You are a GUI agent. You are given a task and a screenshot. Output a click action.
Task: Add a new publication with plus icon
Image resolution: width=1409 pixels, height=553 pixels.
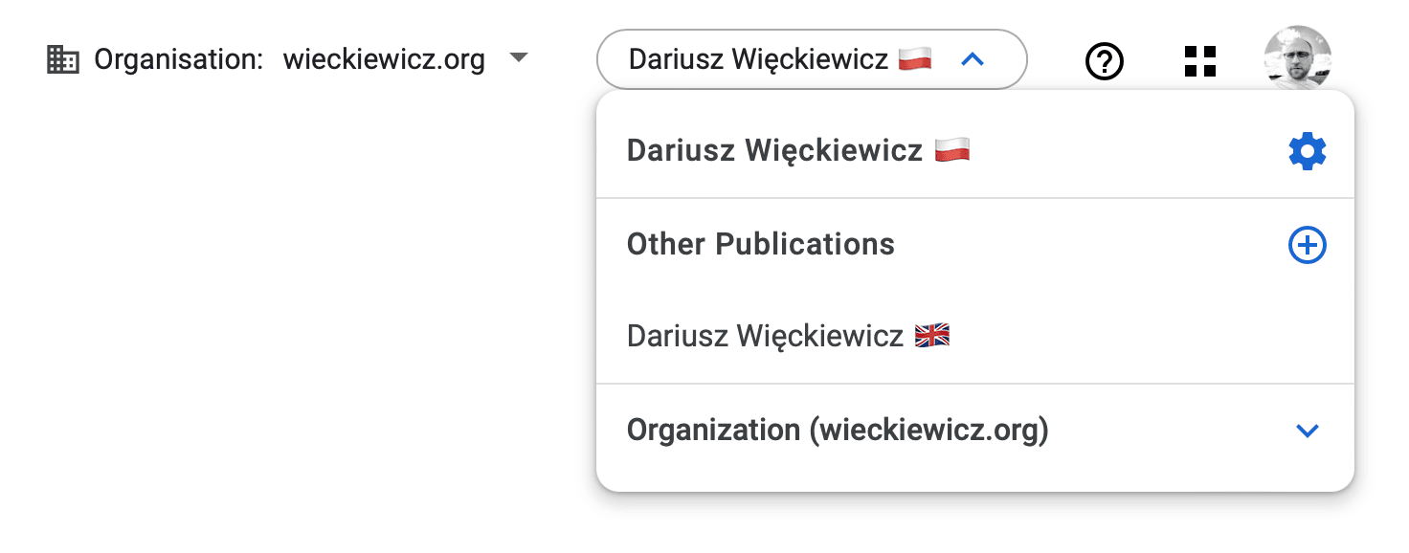(1308, 245)
